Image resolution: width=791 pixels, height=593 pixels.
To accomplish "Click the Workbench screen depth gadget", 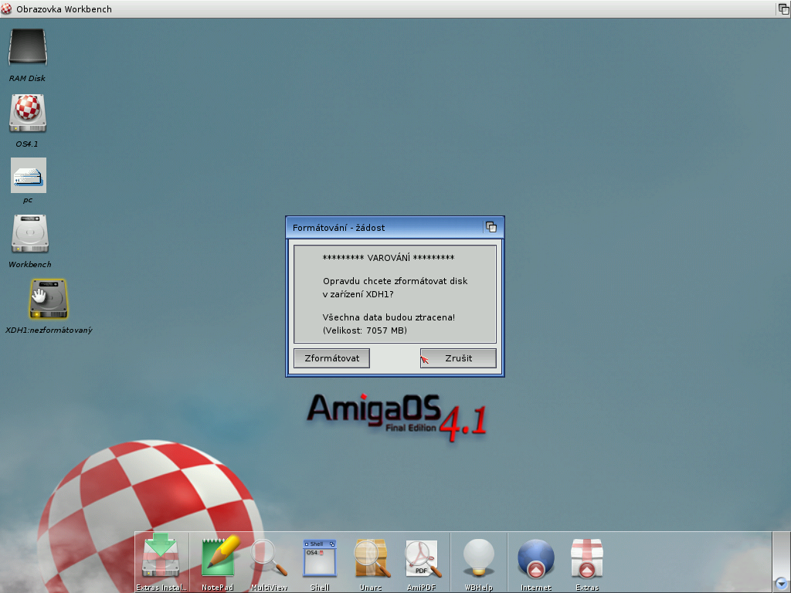I will [x=783, y=8].
